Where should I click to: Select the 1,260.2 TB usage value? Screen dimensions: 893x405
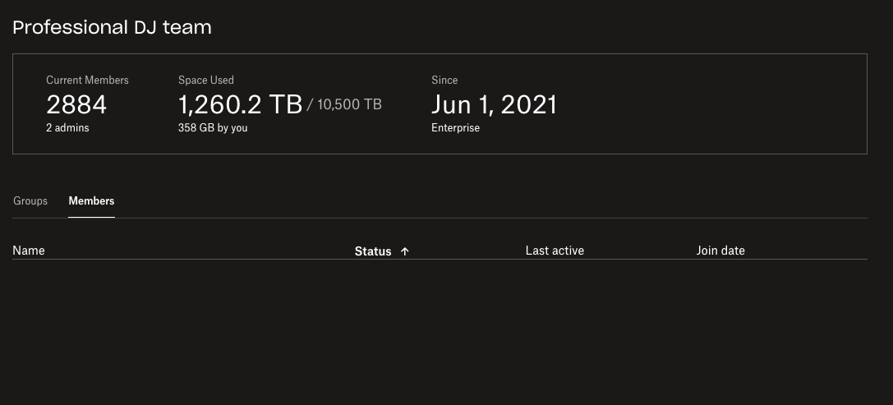tap(240, 104)
